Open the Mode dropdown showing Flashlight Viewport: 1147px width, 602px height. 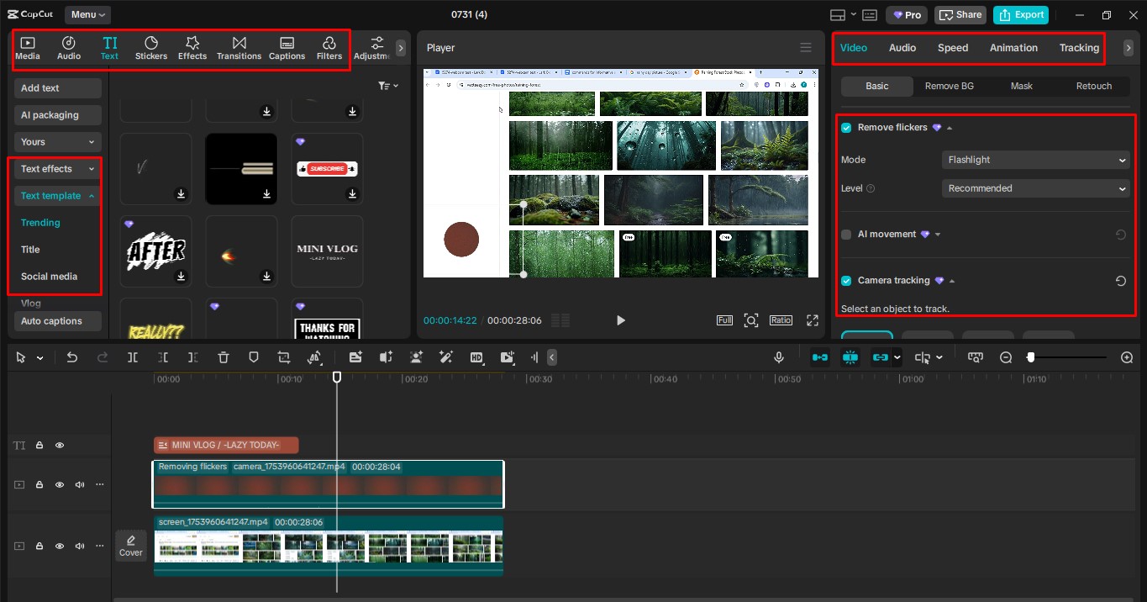[1035, 160]
